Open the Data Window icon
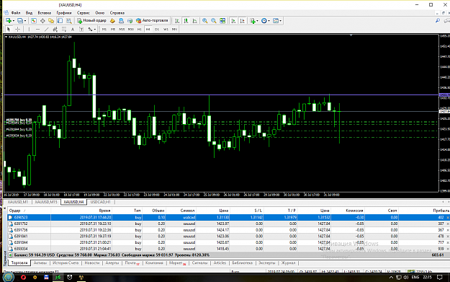 coord(42,21)
